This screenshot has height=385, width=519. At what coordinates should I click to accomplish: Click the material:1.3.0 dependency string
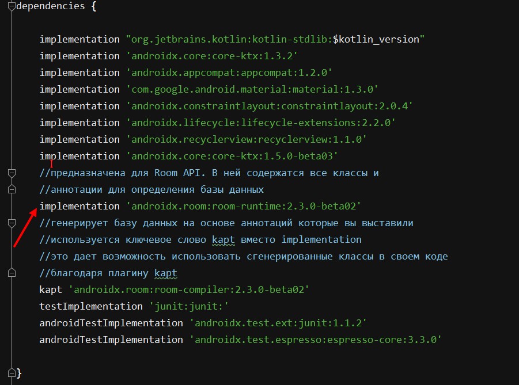point(252,89)
